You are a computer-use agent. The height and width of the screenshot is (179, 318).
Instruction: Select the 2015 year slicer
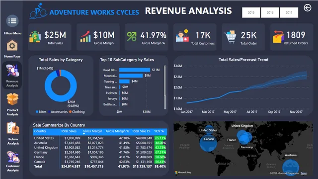coord(251,12)
